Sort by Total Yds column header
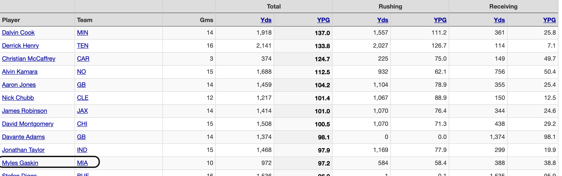Screen dimensions: 562x176 266,20
